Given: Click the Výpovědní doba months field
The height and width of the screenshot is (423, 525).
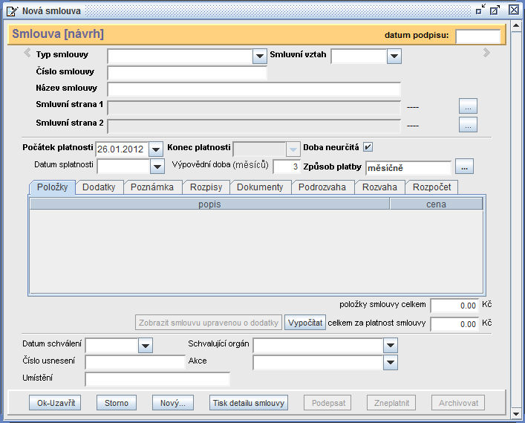Looking at the screenshot, I should tap(287, 167).
